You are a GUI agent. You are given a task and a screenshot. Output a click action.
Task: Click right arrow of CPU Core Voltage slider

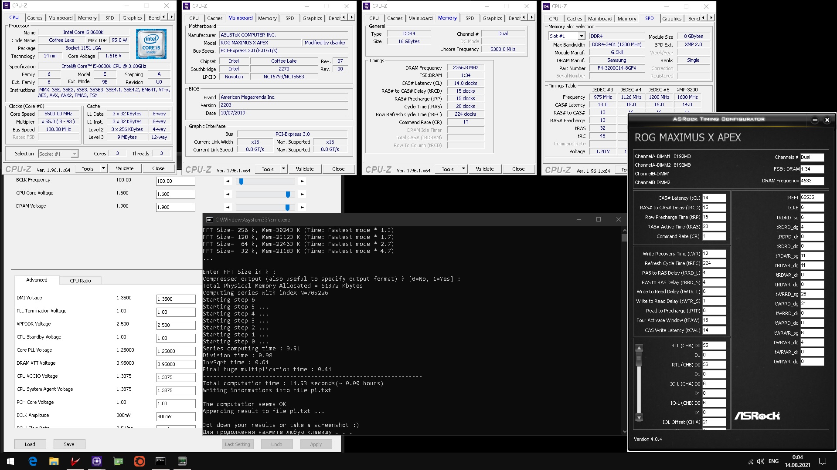click(302, 194)
